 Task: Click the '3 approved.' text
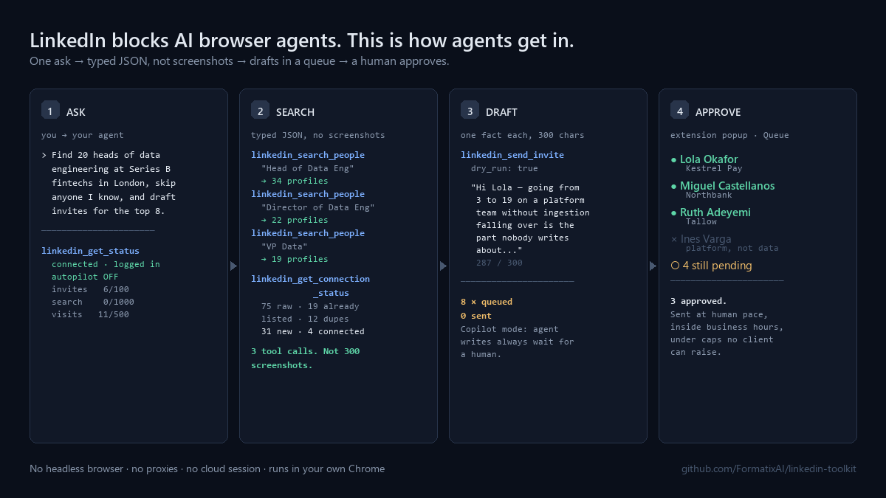pos(698,301)
